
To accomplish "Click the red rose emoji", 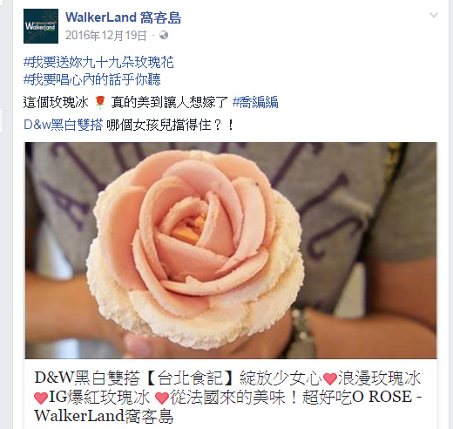I will [100, 102].
